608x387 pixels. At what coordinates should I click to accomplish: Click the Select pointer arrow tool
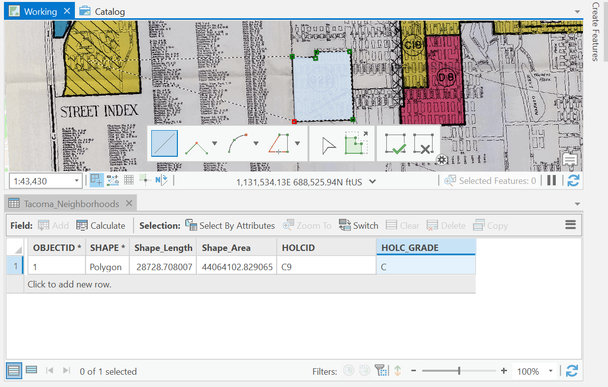(x=329, y=145)
